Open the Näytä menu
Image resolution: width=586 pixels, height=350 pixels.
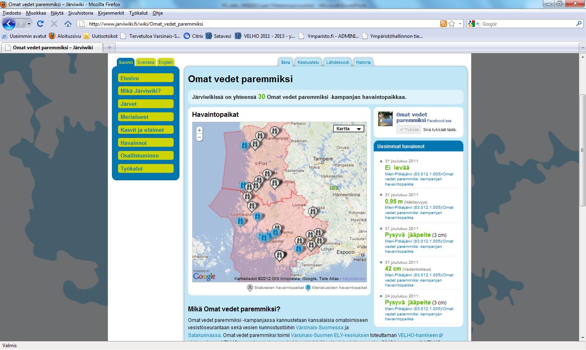pos(57,13)
